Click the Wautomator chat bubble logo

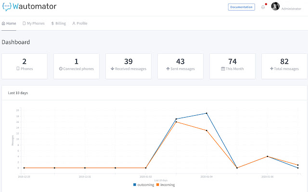click(x=8, y=7)
